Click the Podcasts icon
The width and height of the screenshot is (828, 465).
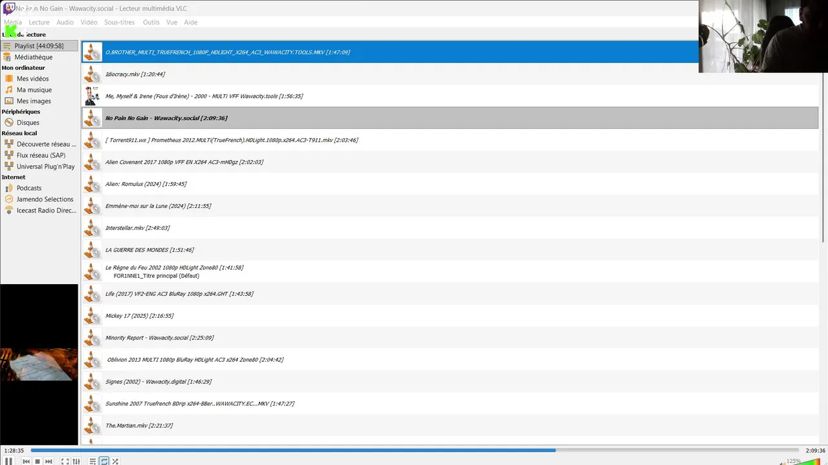9,188
